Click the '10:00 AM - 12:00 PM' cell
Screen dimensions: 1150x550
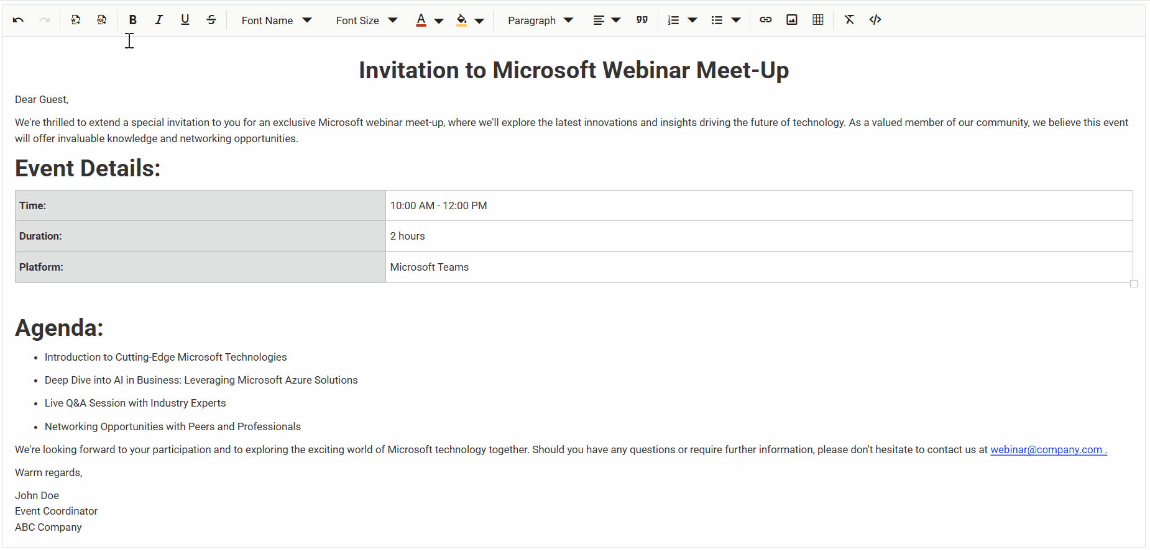click(x=759, y=205)
